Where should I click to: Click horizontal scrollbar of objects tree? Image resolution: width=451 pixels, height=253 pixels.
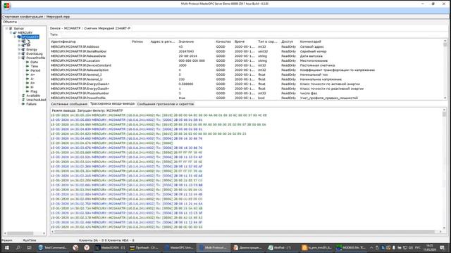point(25,233)
